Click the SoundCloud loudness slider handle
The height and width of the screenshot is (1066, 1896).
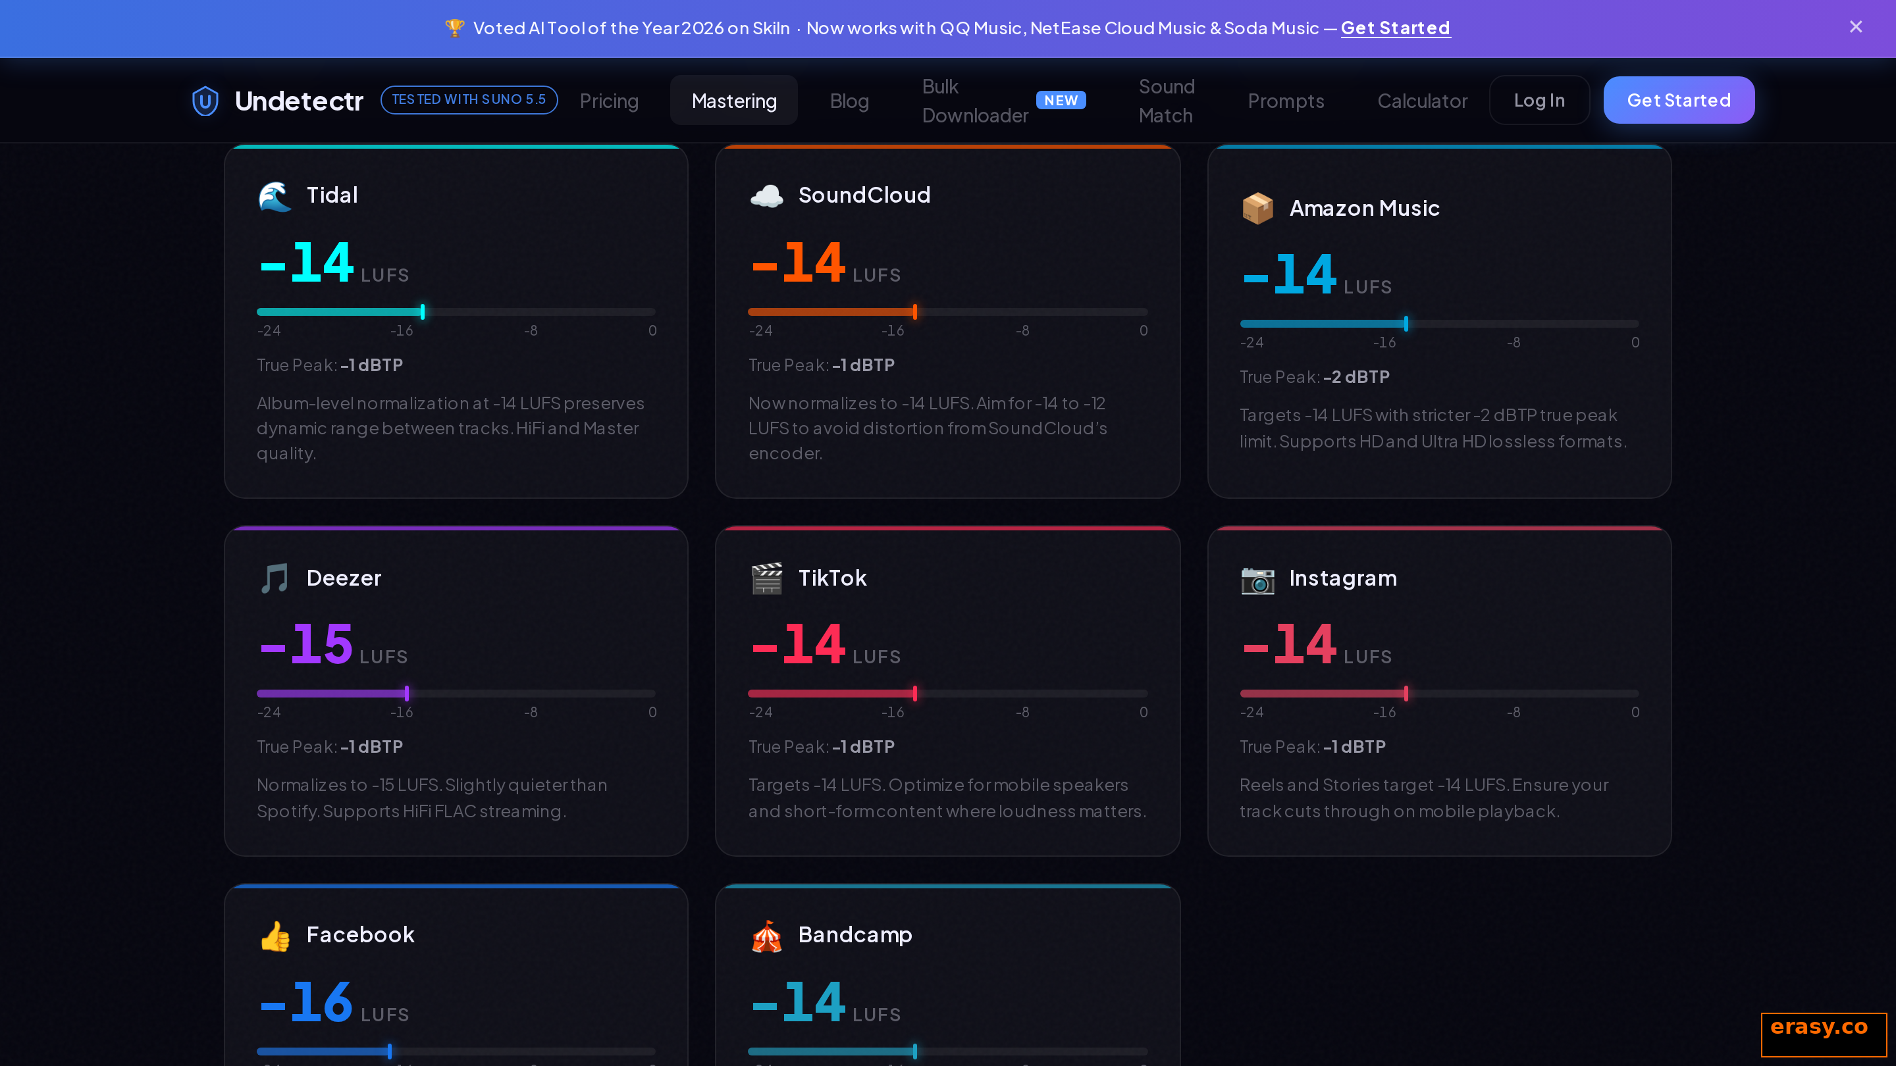click(915, 312)
